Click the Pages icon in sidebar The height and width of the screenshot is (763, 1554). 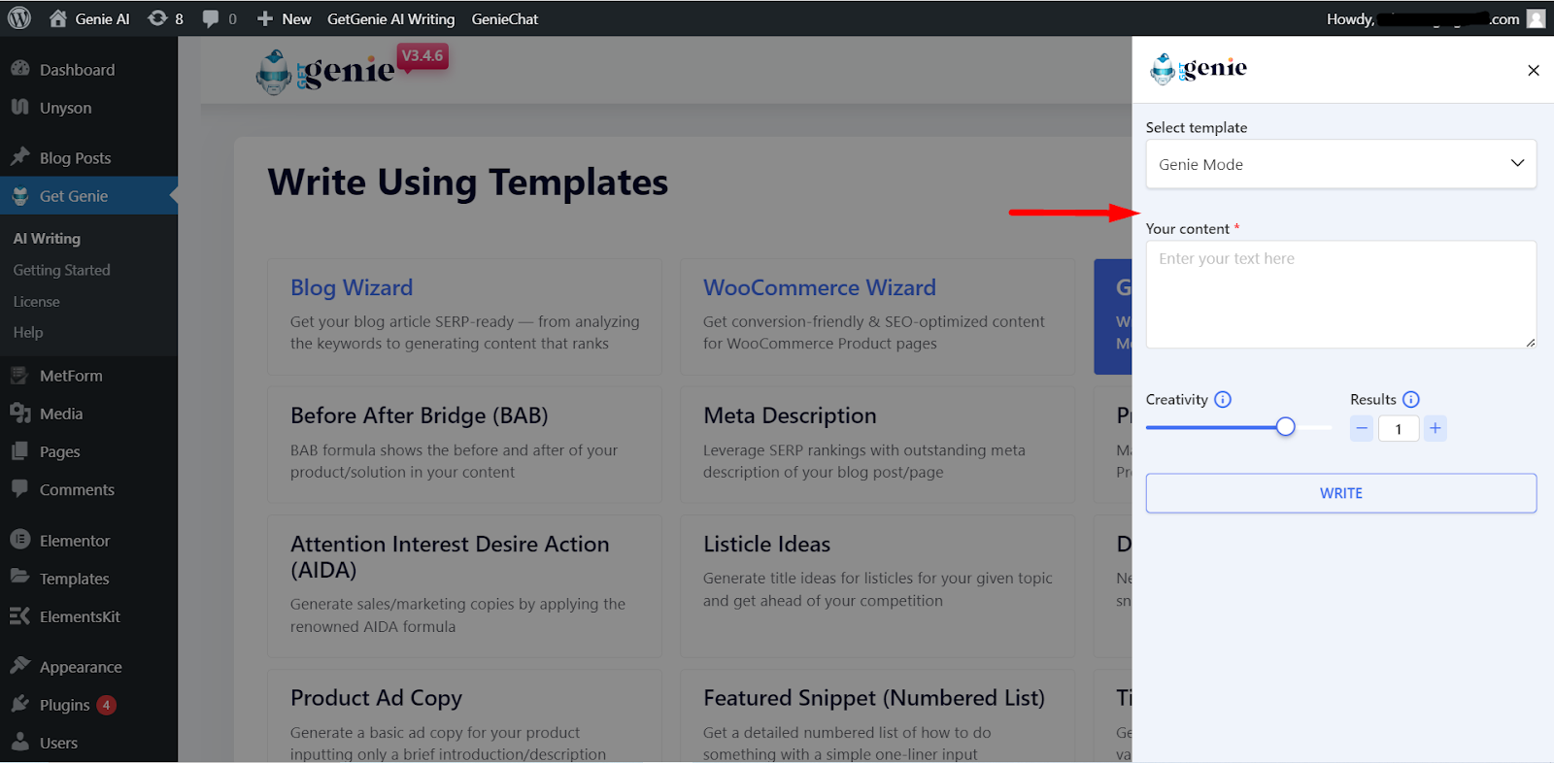19,450
